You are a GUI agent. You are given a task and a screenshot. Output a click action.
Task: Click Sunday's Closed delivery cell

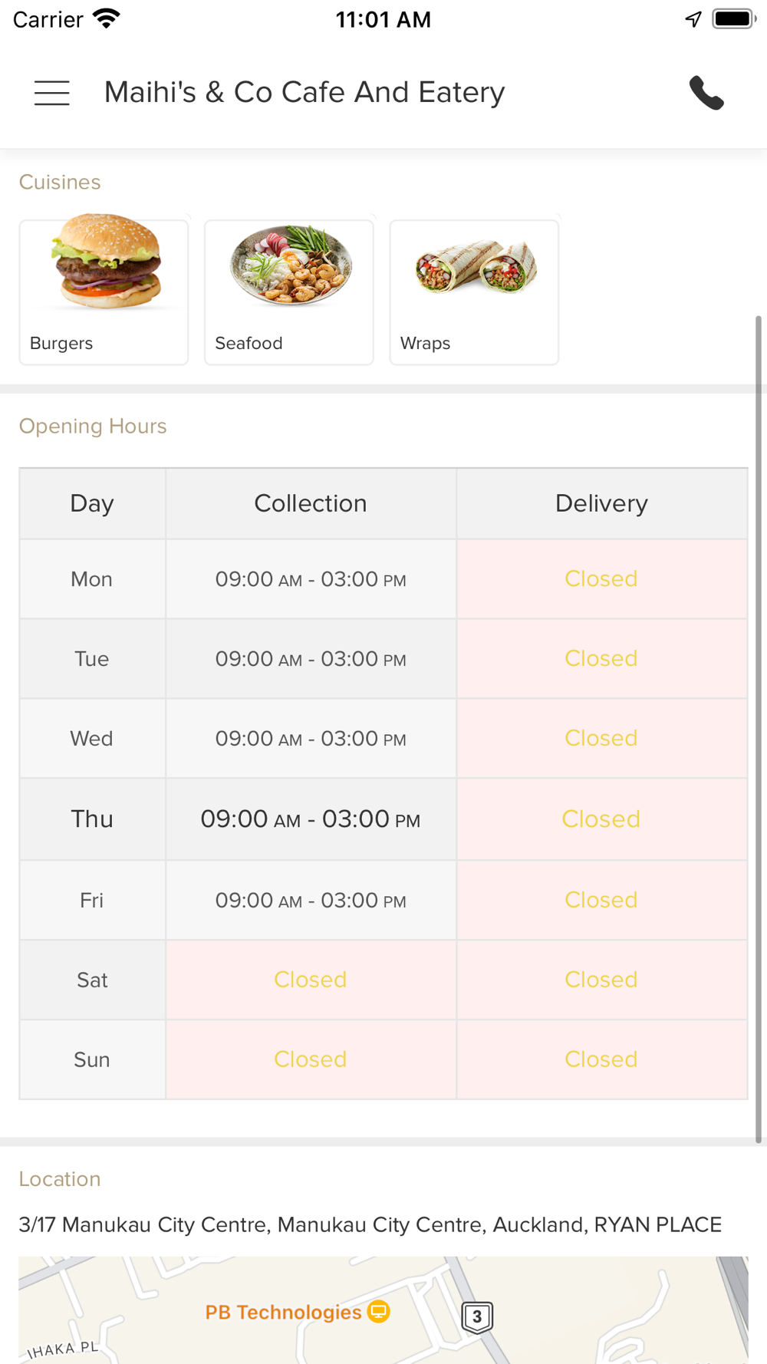point(601,1059)
